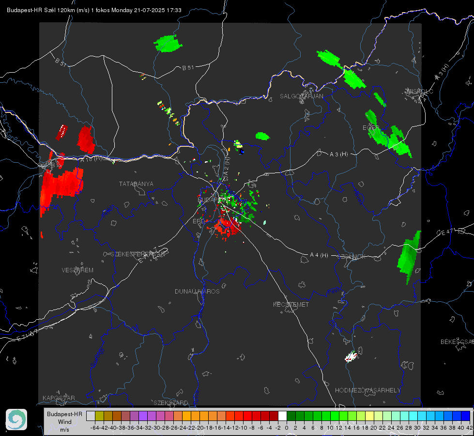Click the green echo east of Szolnok
Screen dimensions: 474x436
click(409, 257)
